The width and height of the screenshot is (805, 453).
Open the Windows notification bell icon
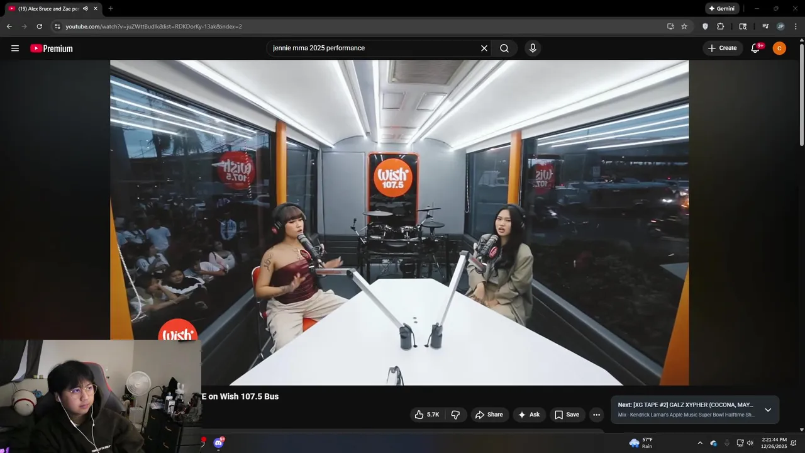coord(794,443)
